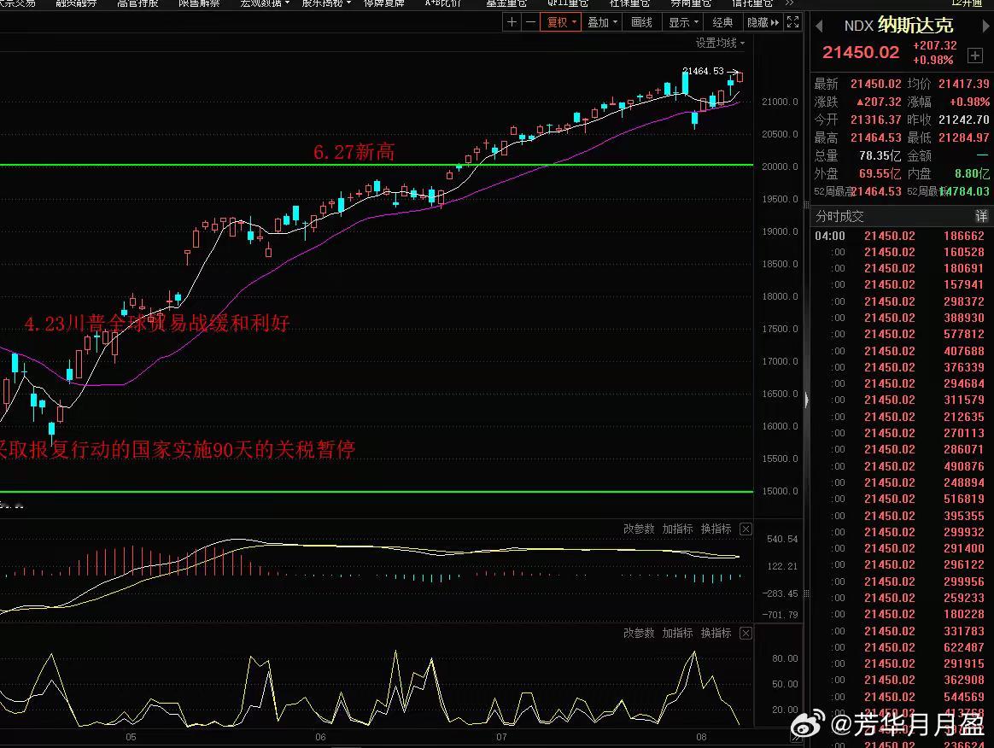
Task: Open 限售解禁 menu item
Action: coord(199,3)
